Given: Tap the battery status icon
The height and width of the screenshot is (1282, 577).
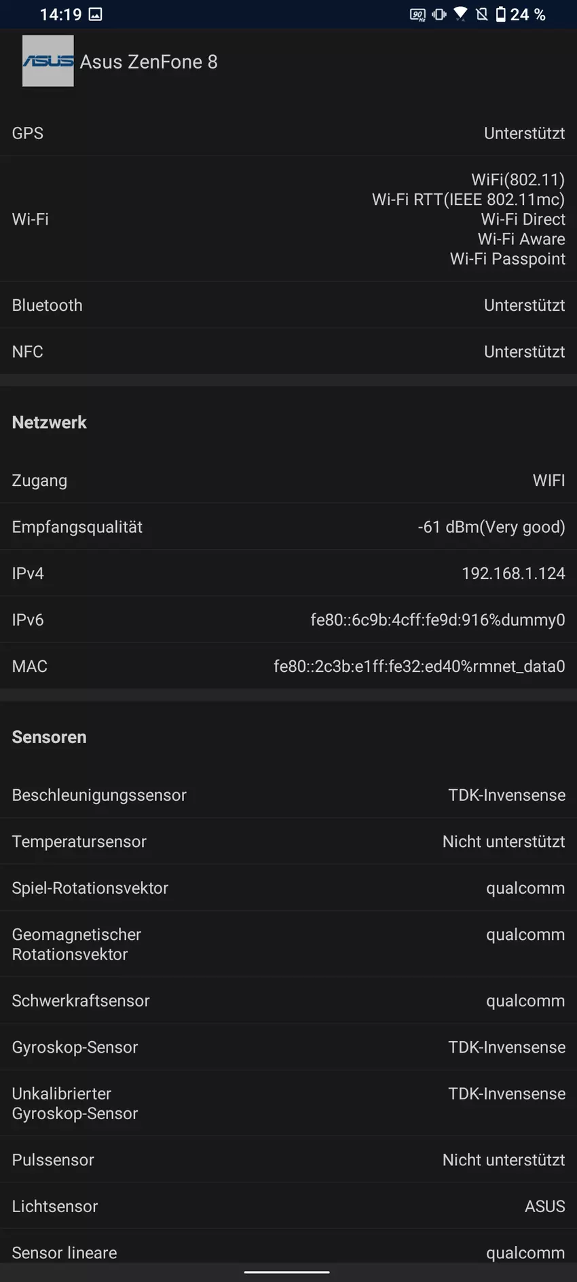Looking at the screenshot, I should click(501, 14).
